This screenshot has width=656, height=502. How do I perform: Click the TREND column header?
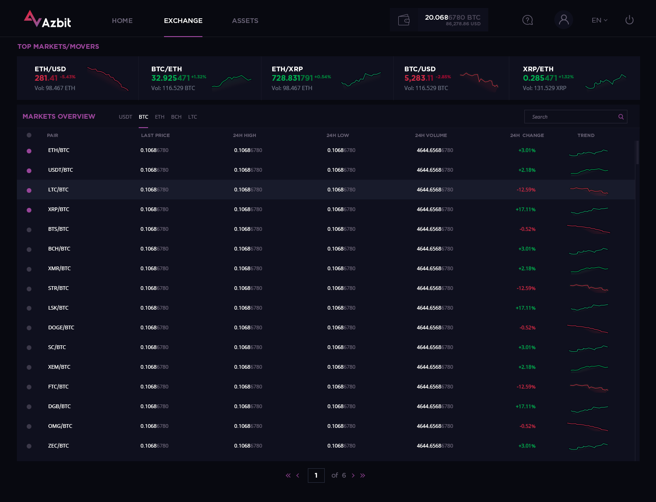point(586,135)
